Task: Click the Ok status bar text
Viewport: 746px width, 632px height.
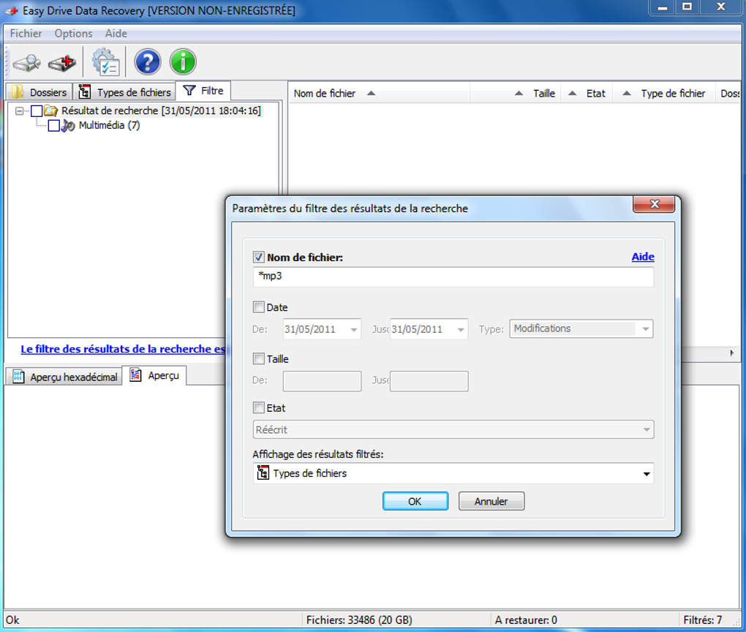Action: point(12,620)
